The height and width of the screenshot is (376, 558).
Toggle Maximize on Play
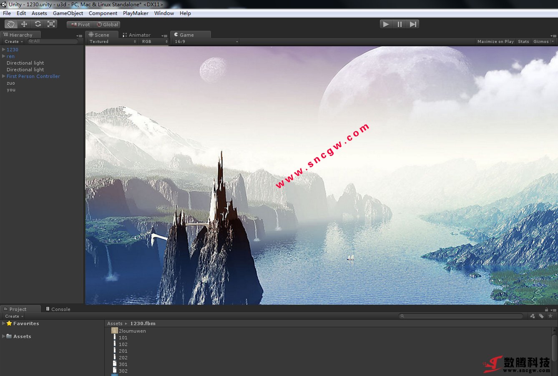tap(495, 42)
